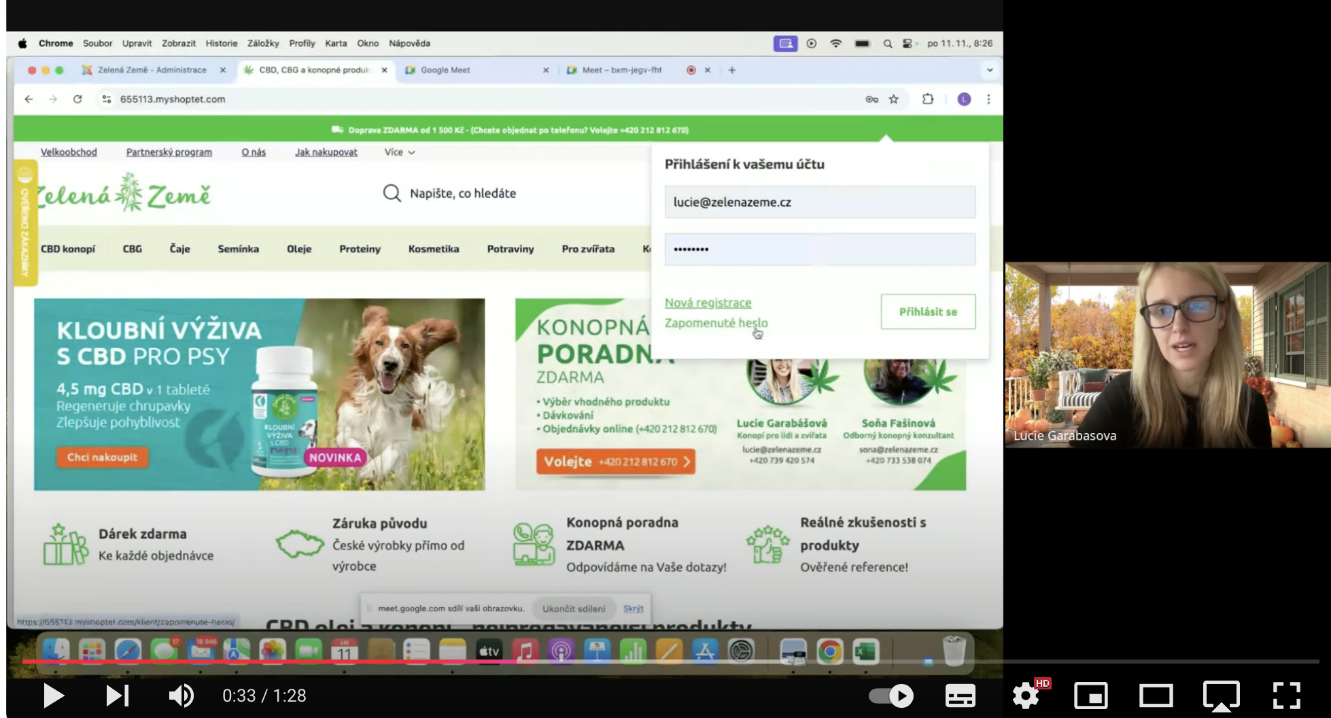The height and width of the screenshot is (718, 1331).
Task: Bookmark the page with the star icon
Action: [894, 99]
